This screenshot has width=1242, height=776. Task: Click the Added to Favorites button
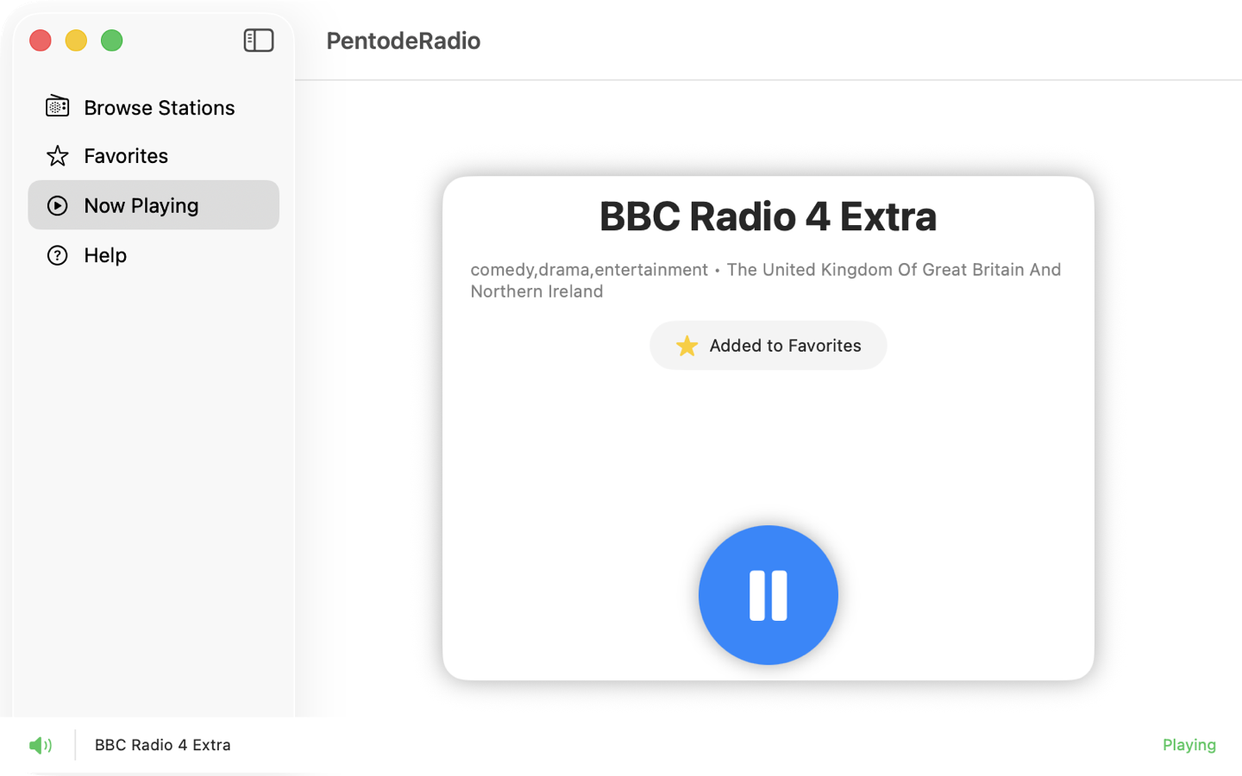pos(768,346)
